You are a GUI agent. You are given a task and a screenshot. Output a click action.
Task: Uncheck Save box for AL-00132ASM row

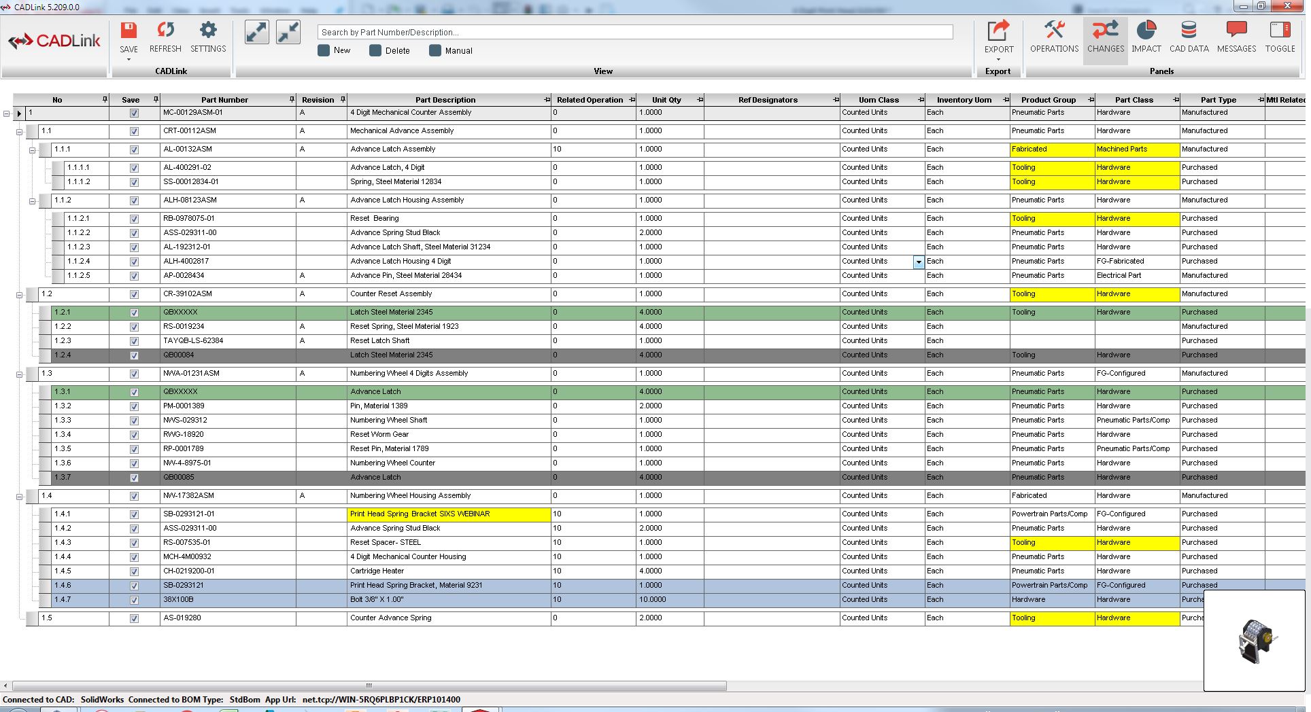pyautogui.click(x=134, y=150)
